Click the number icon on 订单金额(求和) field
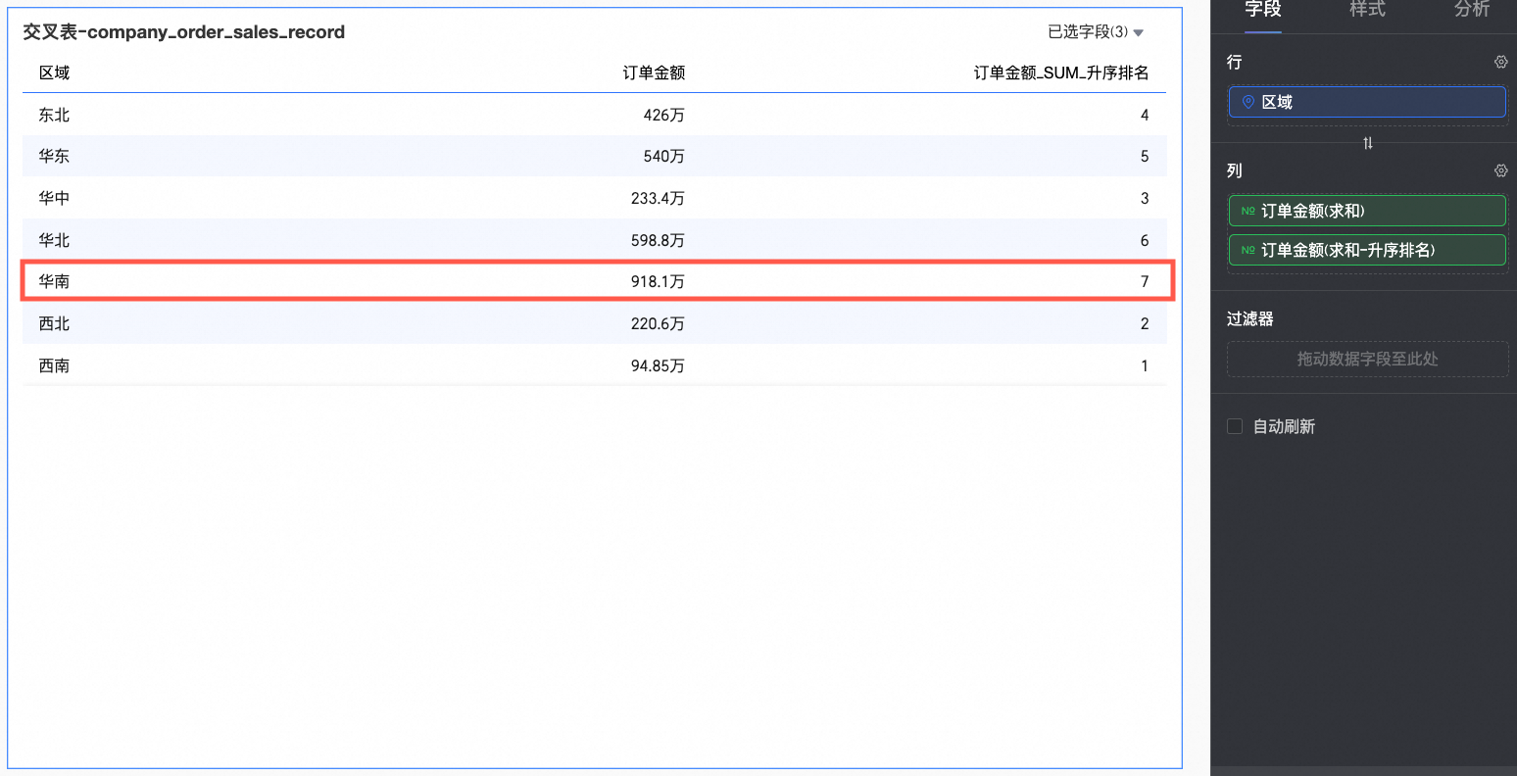 pos(1248,211)
